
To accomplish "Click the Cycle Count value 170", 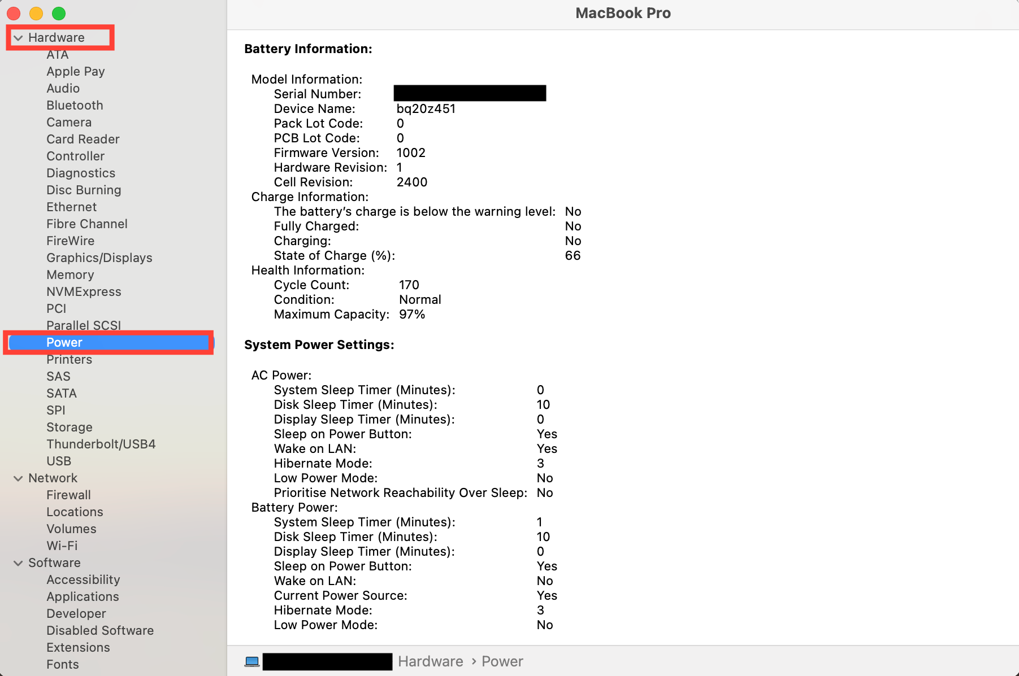I will pos(409,285).
